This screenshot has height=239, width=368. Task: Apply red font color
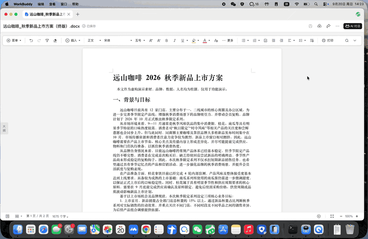[204, 40]
